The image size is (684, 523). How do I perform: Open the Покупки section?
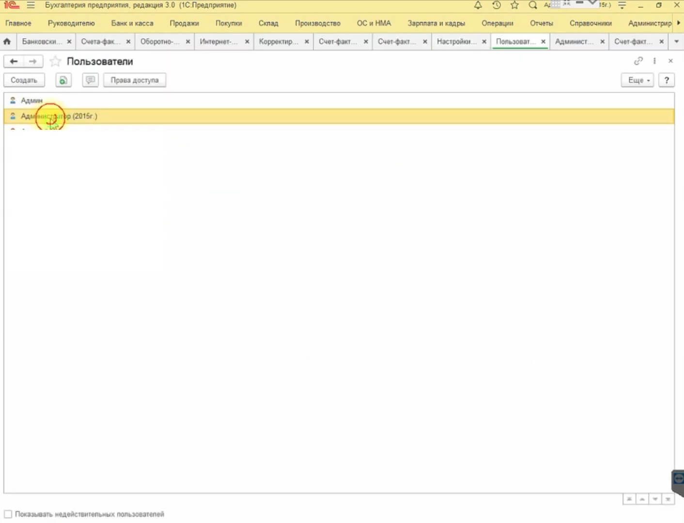pos(229,23)
